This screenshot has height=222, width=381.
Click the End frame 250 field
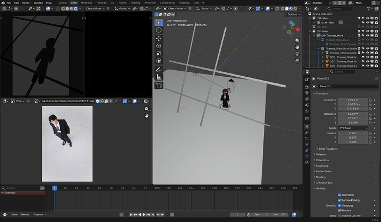(279, 214)
